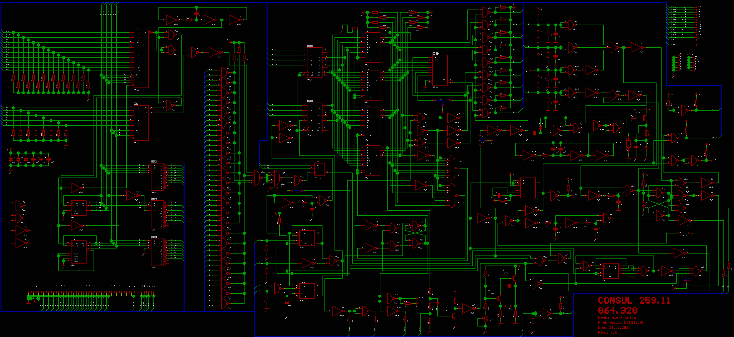Select the bottom unconnected spare inverter at far left
Viewport: 734px width, 337px height.
(21, 243)
